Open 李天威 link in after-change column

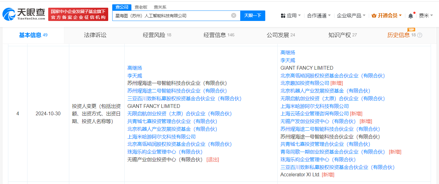click(x=288, y=60)
